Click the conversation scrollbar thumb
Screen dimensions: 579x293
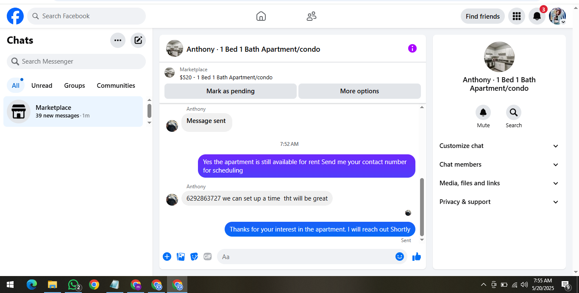click(422, 207)
